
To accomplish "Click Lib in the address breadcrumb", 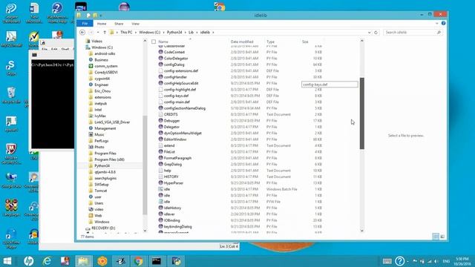I will [x=191, y=32].
